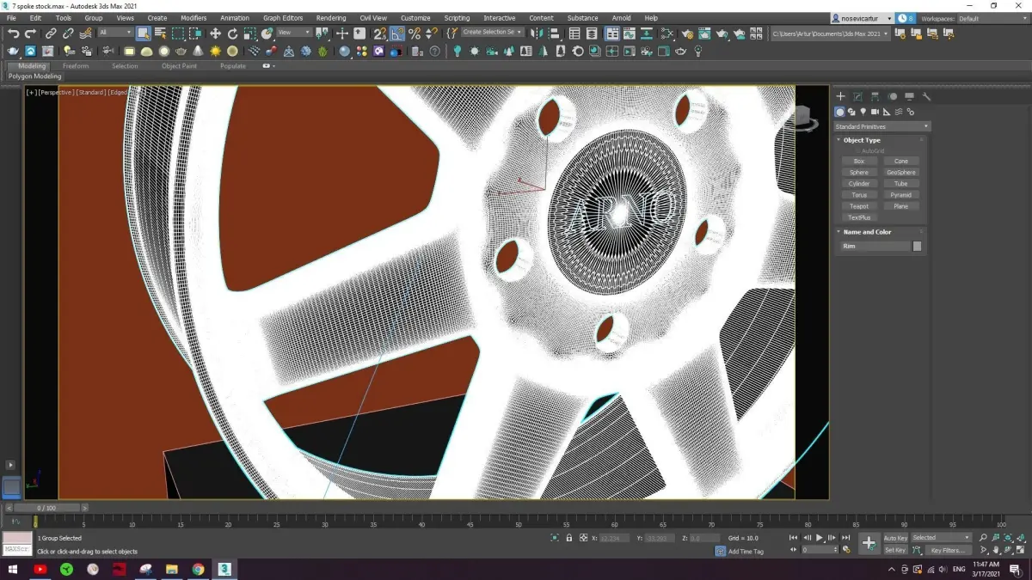This screenshot has height=580, width=1032.
Task: Activate the Select and Move tool
Action: click(x=215, y=34)
